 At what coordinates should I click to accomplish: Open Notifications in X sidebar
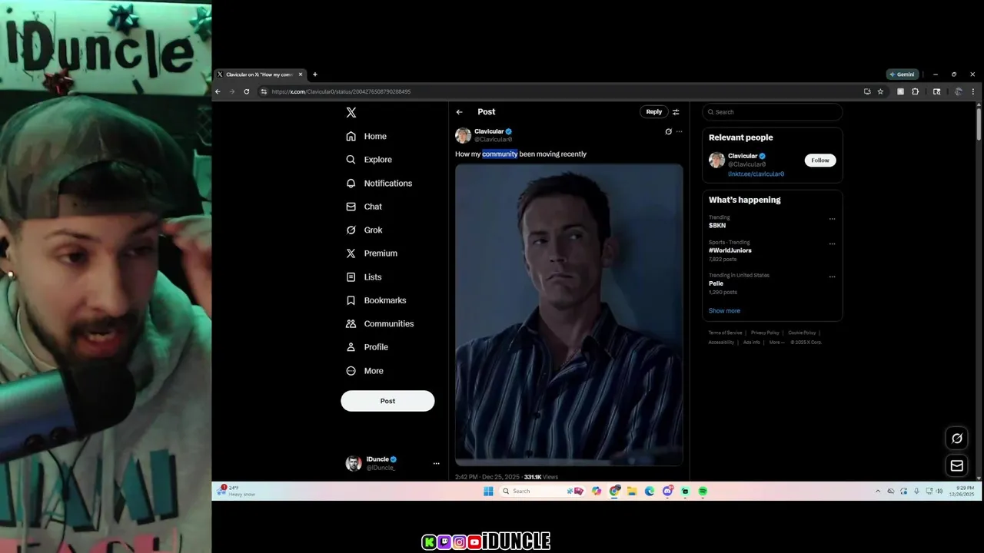379,184
